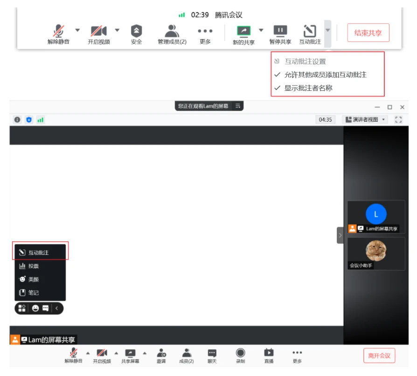This screenshot has height=376, width=417.
Task: Click the fullscreen icon
Action: (x=398, y=120)
